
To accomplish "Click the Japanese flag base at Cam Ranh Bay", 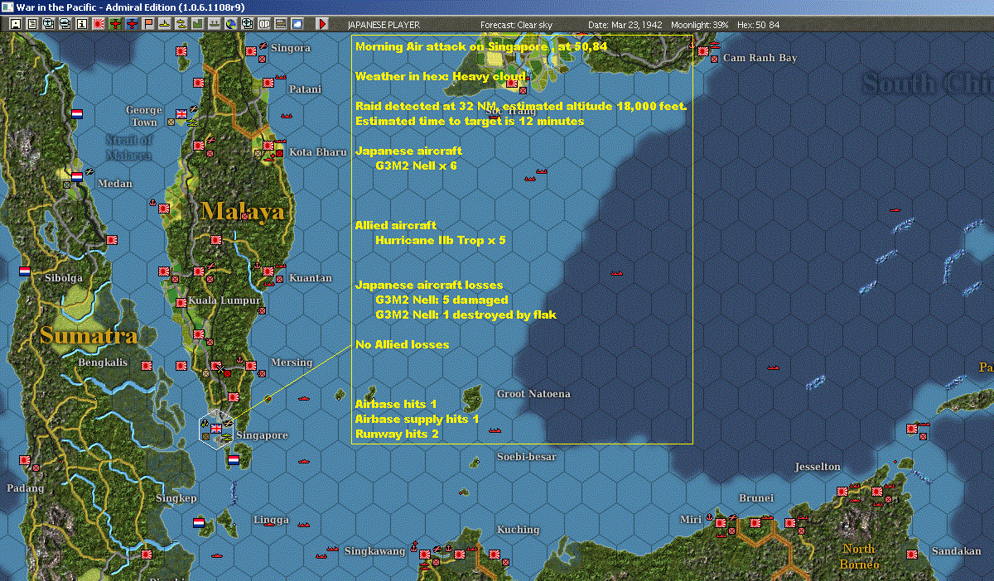I will pos(703,52).
